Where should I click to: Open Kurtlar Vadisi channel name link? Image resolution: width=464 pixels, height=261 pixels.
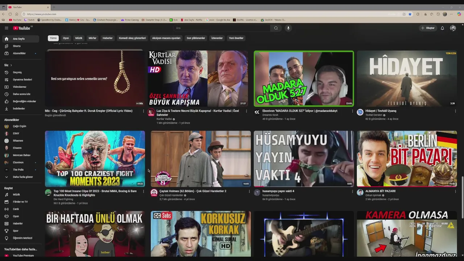pyautogui.click(x=164, y=119)
